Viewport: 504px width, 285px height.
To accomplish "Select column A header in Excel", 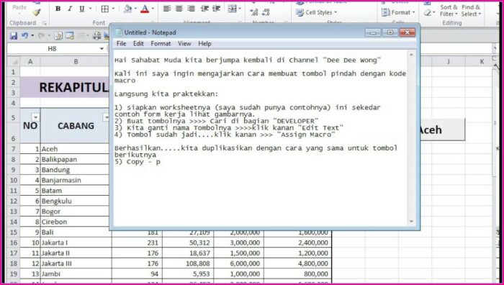I will [x=30, y=61].
